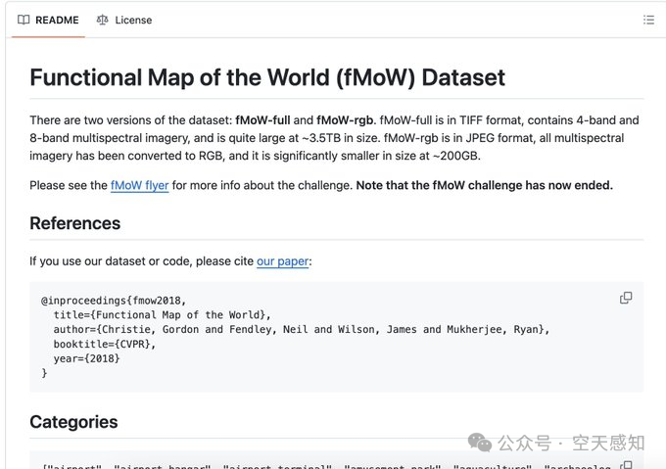Click the '~3.5TB in size' text
The image size is (666, 469).
341,138
